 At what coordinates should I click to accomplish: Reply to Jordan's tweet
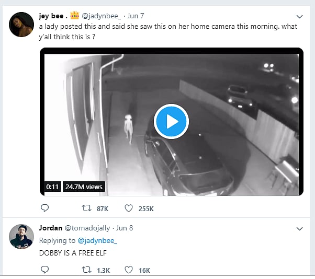pyautogui.click(x=45, y=270)
